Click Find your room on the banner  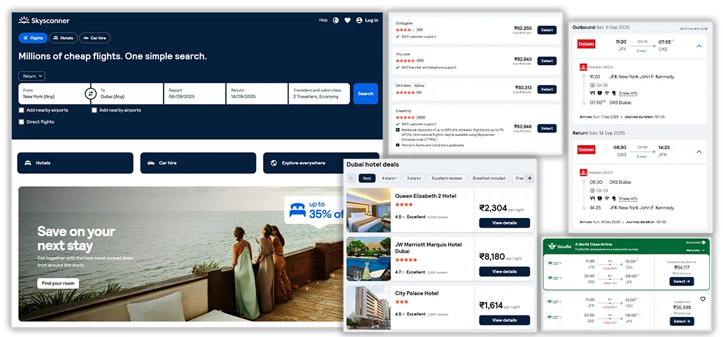click(x=58, y=284)
